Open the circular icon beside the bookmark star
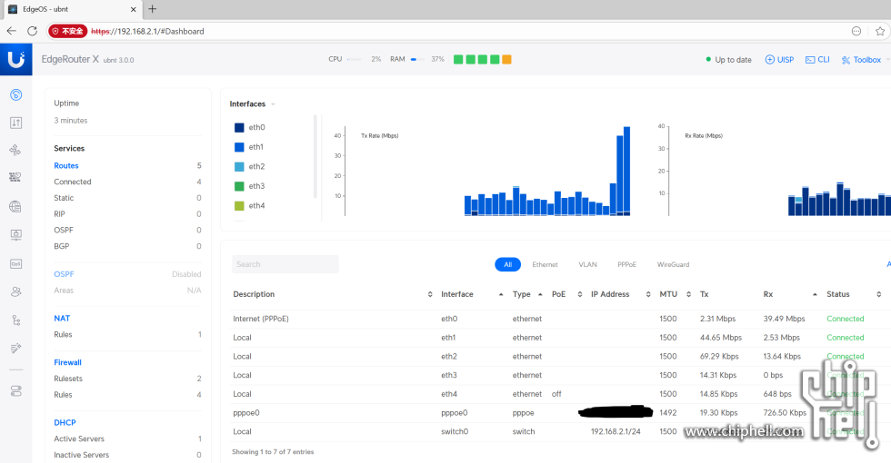Screen dimensions: 891x463 pyautogui.click(x=856, y=31)
